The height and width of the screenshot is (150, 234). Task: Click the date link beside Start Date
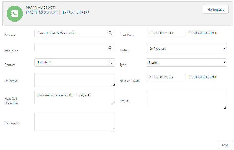[x=202, y=33]
